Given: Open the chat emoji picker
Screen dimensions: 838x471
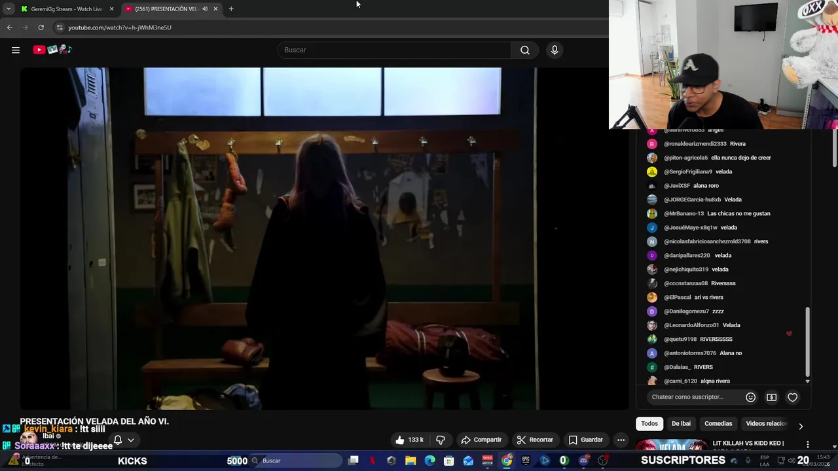Looking at the screenshot, I should coord(750,397).
